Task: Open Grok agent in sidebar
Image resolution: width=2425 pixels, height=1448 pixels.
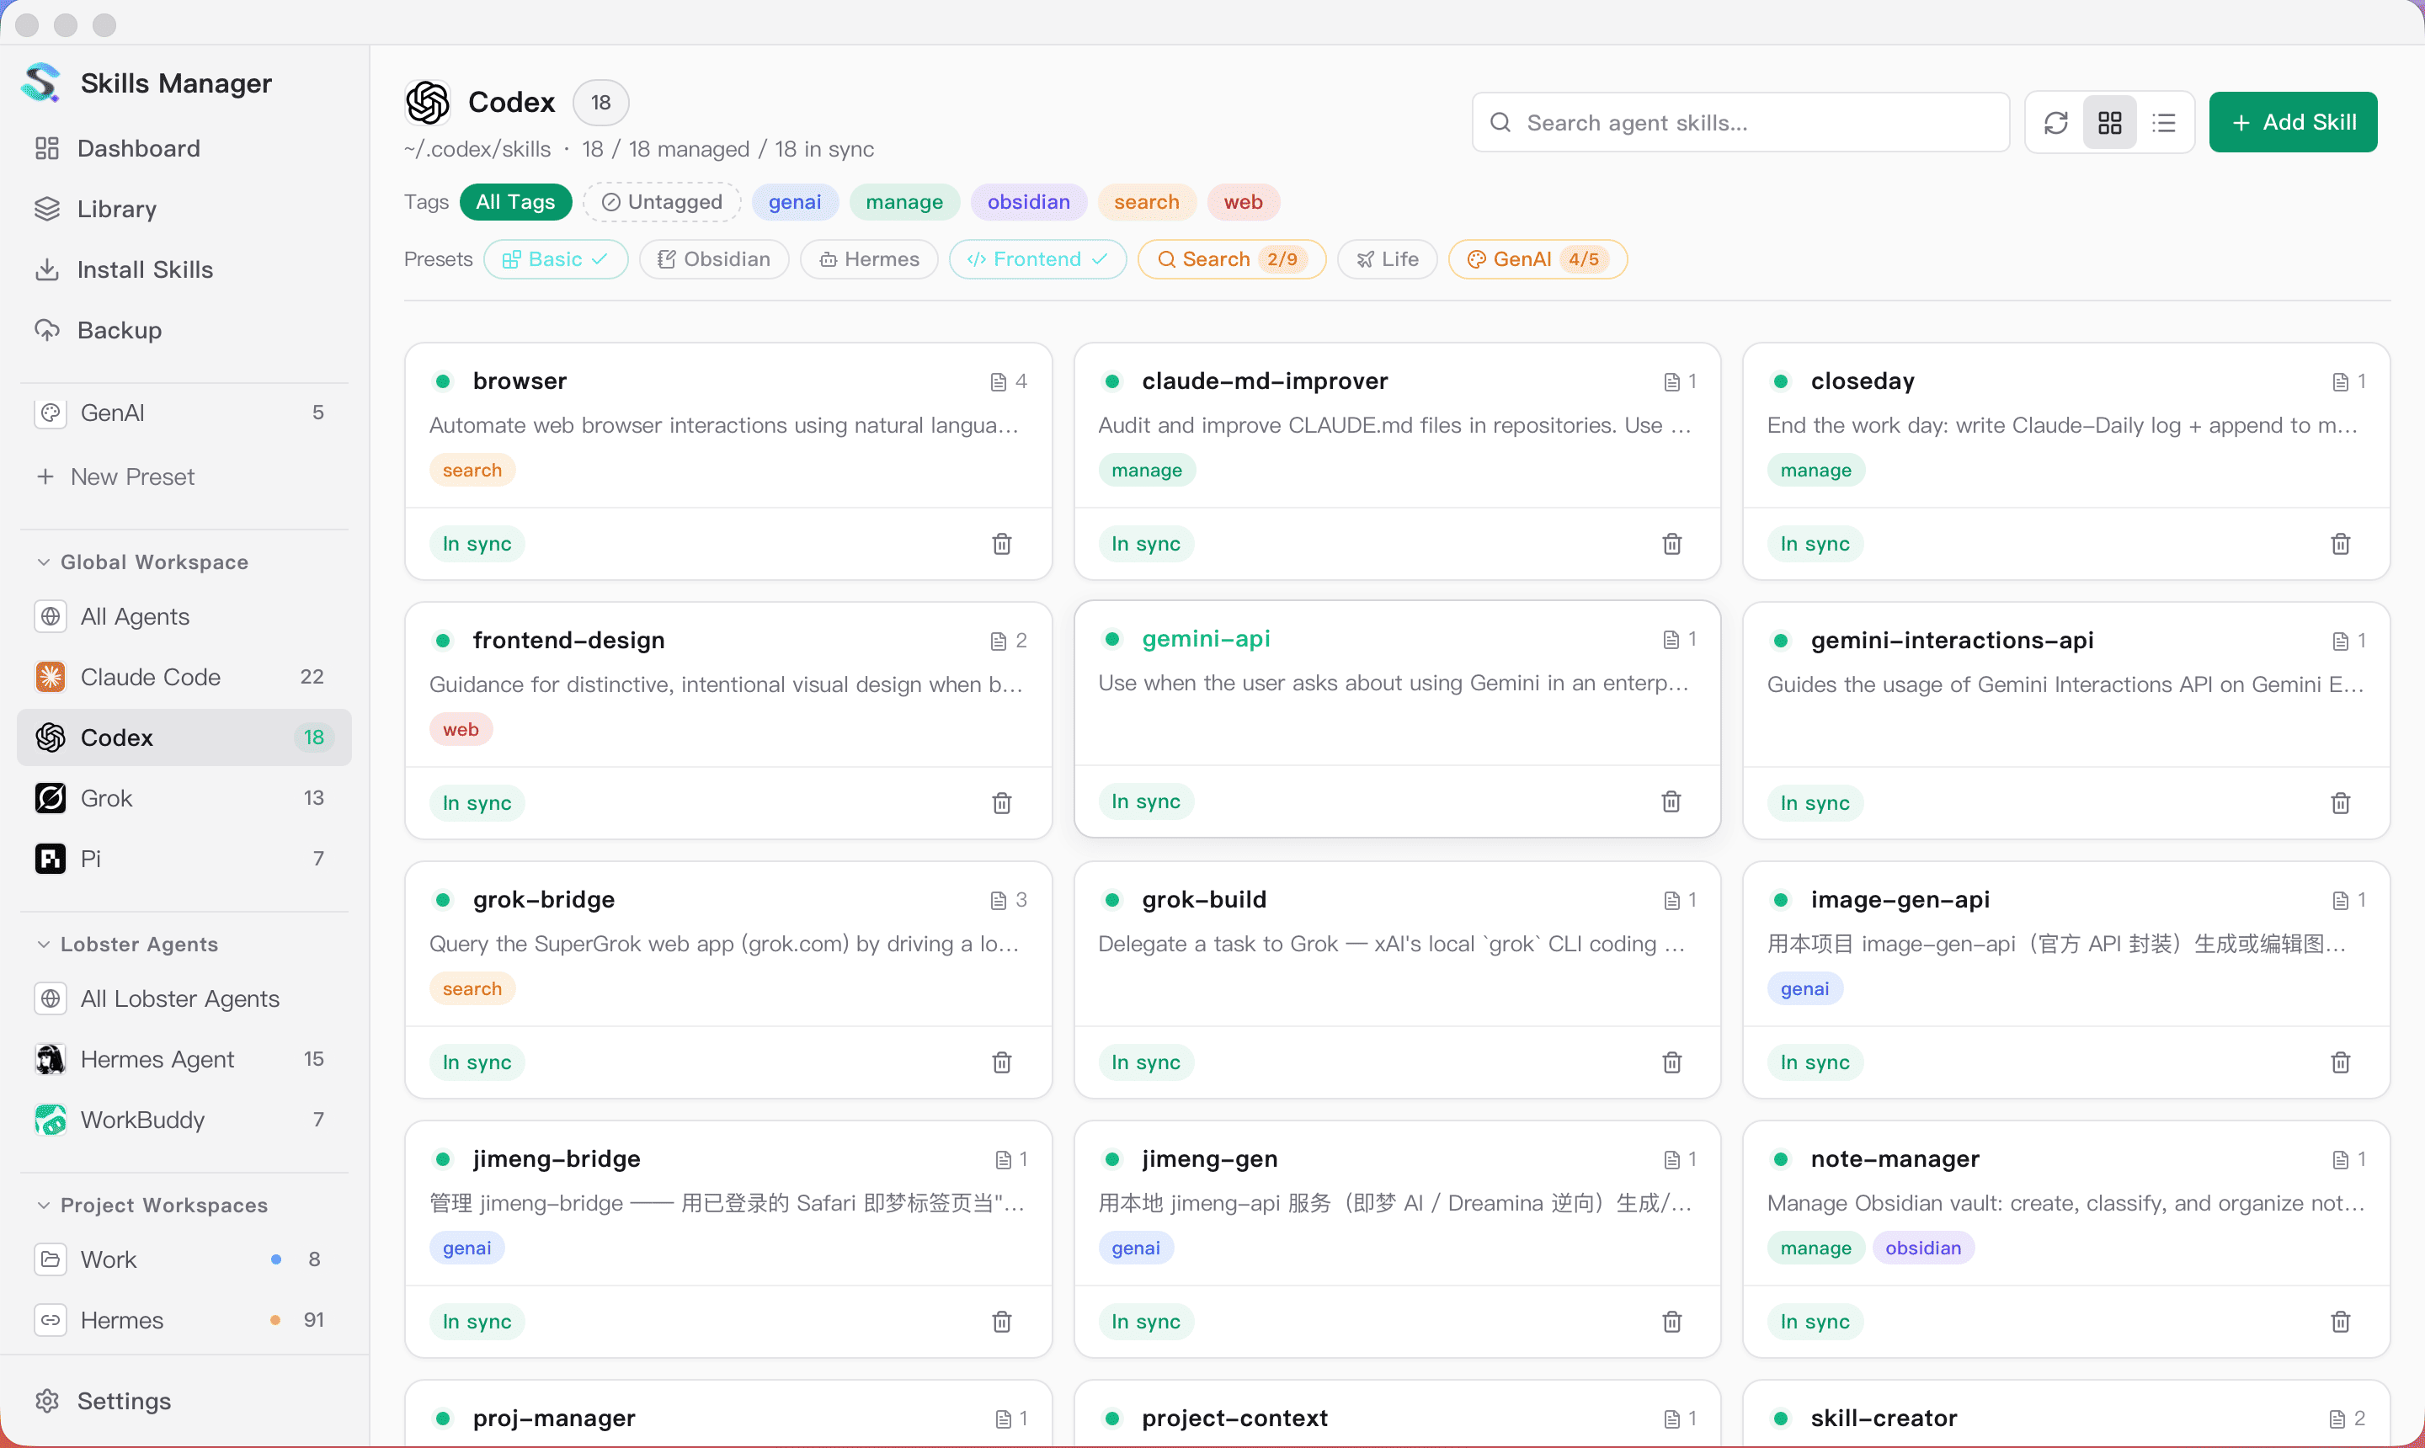Action: tap(184, 797)
